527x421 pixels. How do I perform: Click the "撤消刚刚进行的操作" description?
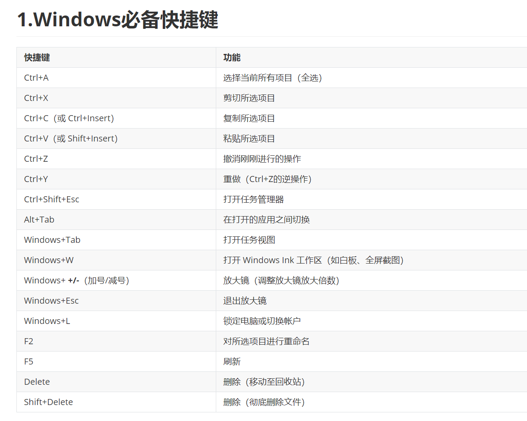pos(262,159)
